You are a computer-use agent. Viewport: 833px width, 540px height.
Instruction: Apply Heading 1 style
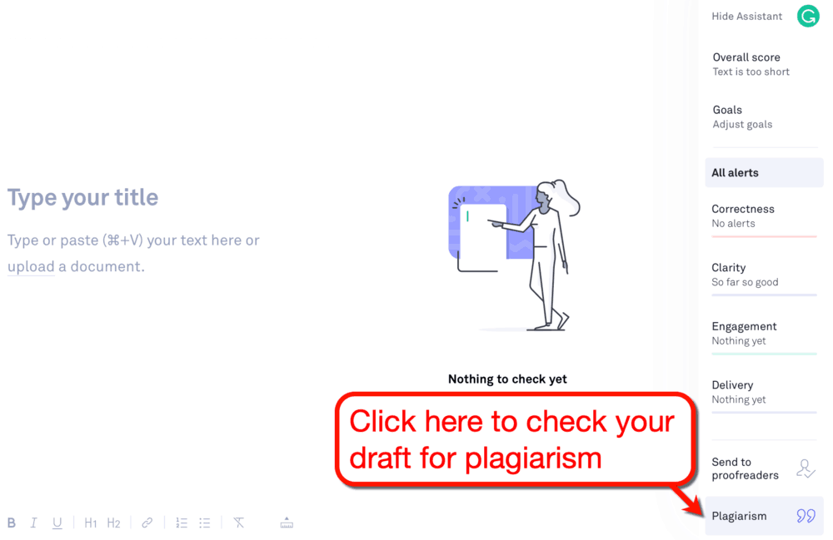(x=90, y=523)
